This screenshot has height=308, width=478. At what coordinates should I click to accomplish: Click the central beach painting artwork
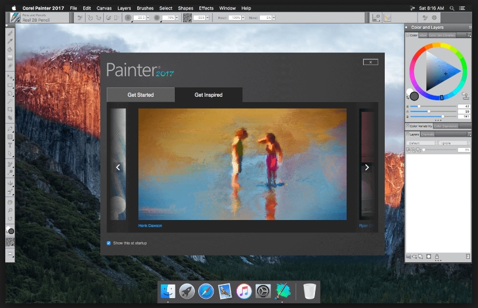[x=242, y=164]
